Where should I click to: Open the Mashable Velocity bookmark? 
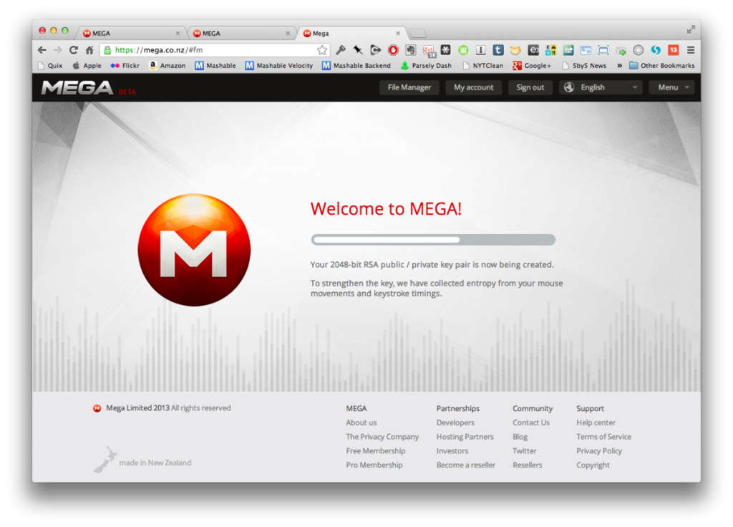[x=279, y=65]
